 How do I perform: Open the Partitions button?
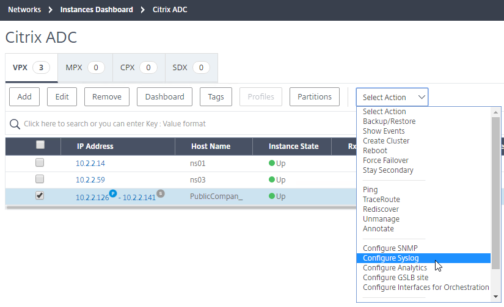click(x=315, y=96)
